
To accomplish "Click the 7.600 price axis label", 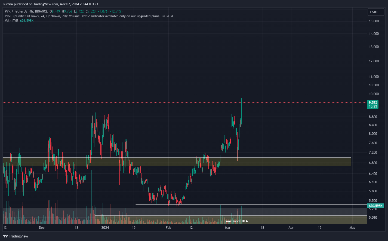I will click(373, 143).
